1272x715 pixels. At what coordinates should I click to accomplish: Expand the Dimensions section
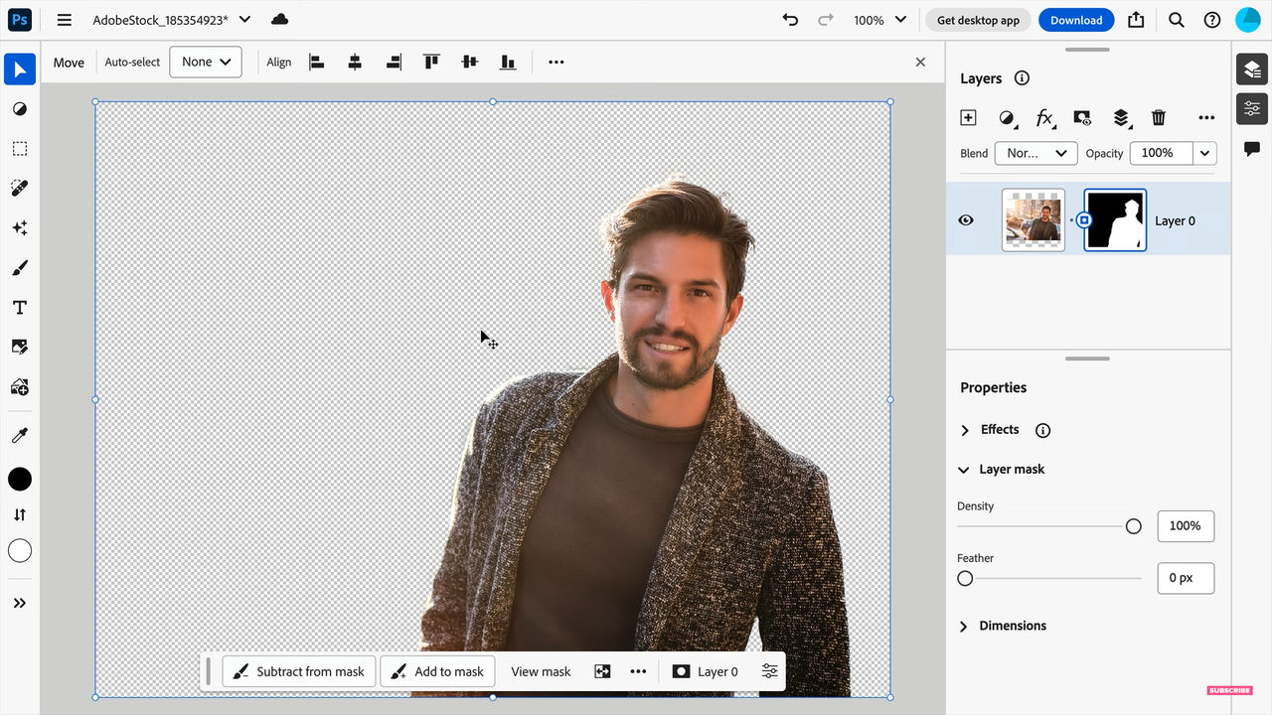964,626
